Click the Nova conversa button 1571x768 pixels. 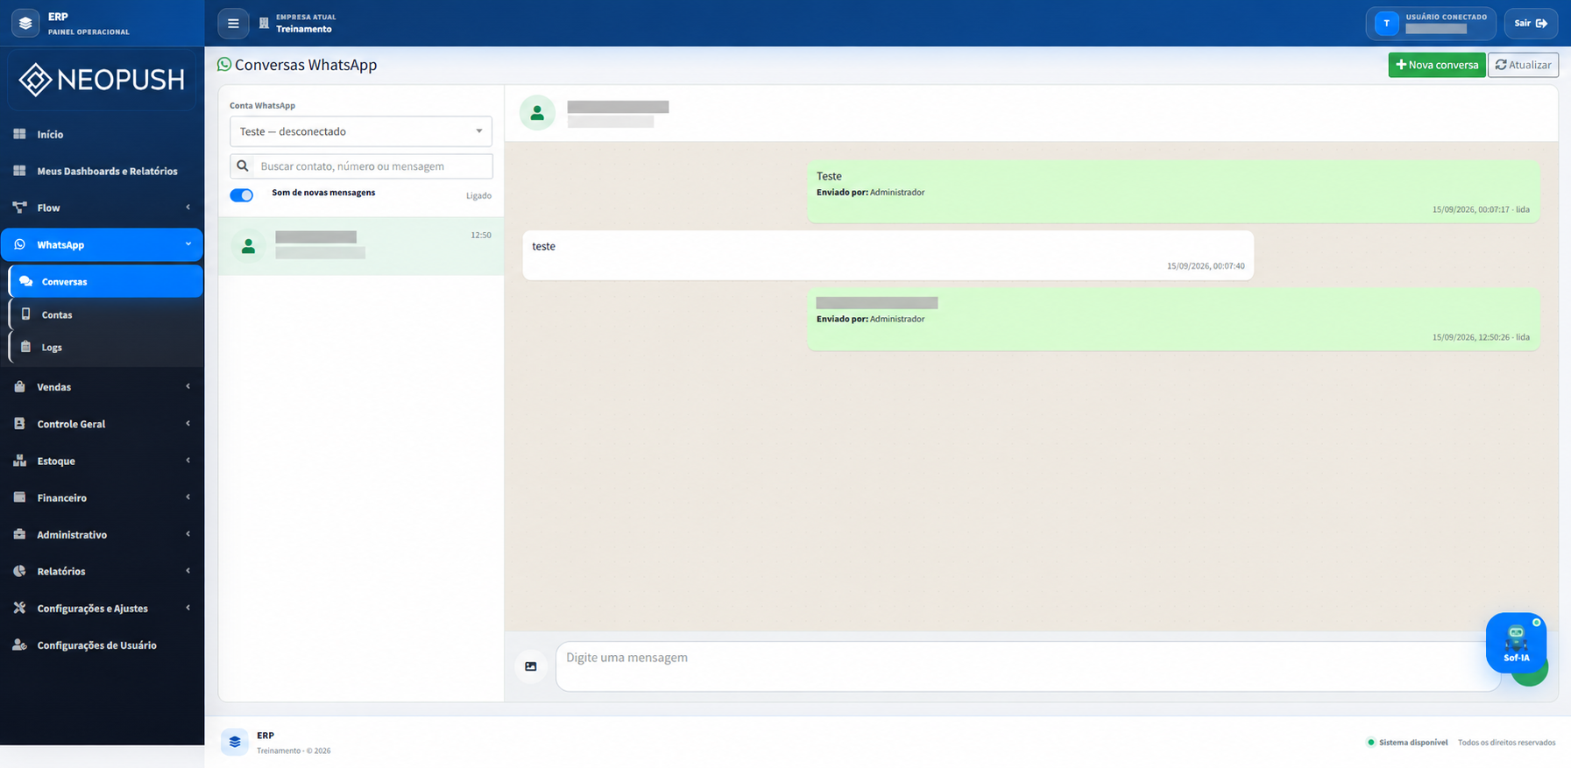[1437, 65]
